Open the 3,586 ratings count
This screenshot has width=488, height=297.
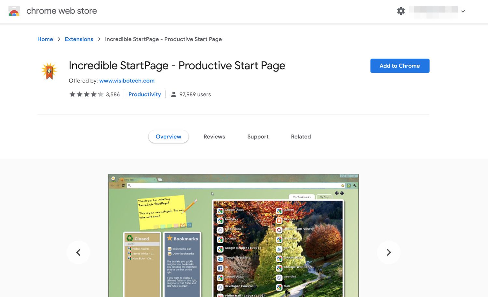(x=113, y=95)
